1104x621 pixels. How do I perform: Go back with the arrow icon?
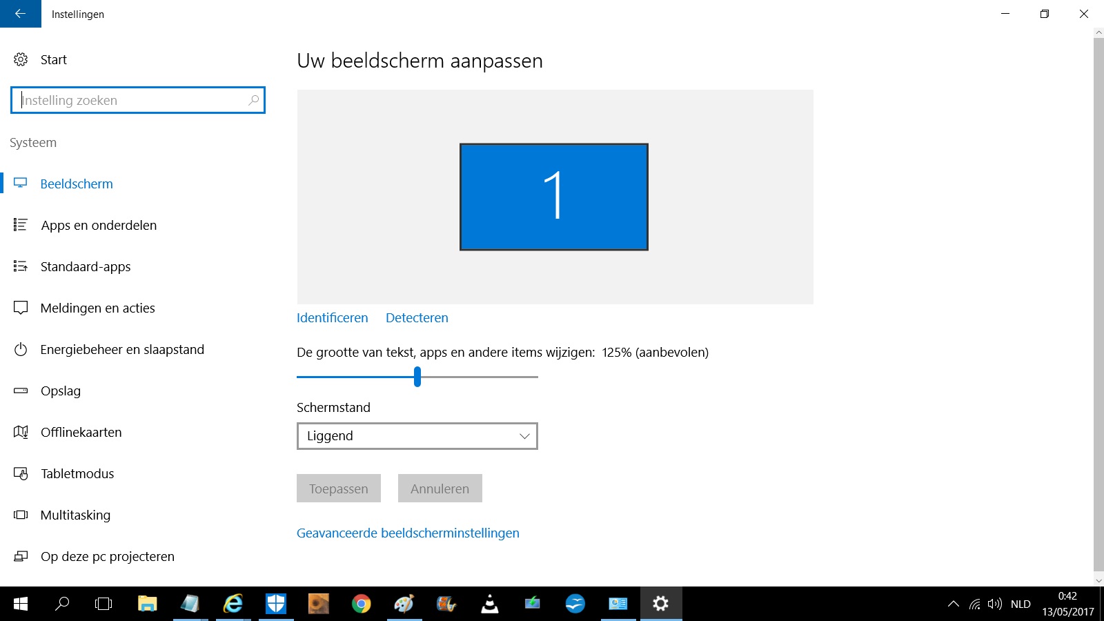click(x=20, y=14)
